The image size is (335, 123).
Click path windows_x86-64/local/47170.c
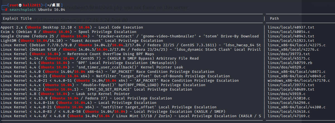point(299,81)
